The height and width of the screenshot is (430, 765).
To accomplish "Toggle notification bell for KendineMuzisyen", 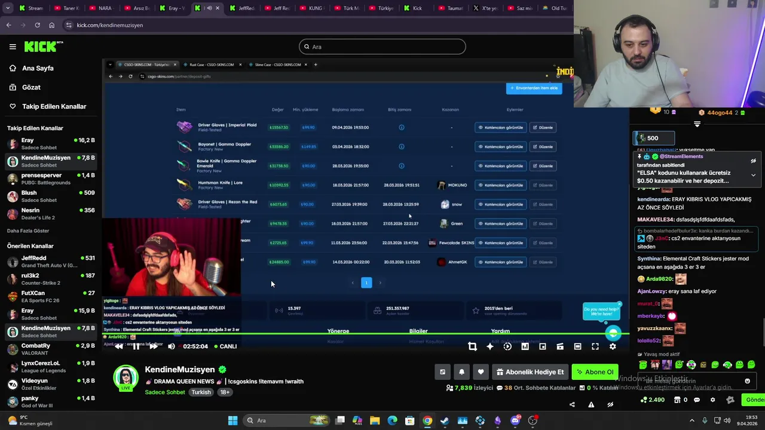I will [x=461, y=372].
